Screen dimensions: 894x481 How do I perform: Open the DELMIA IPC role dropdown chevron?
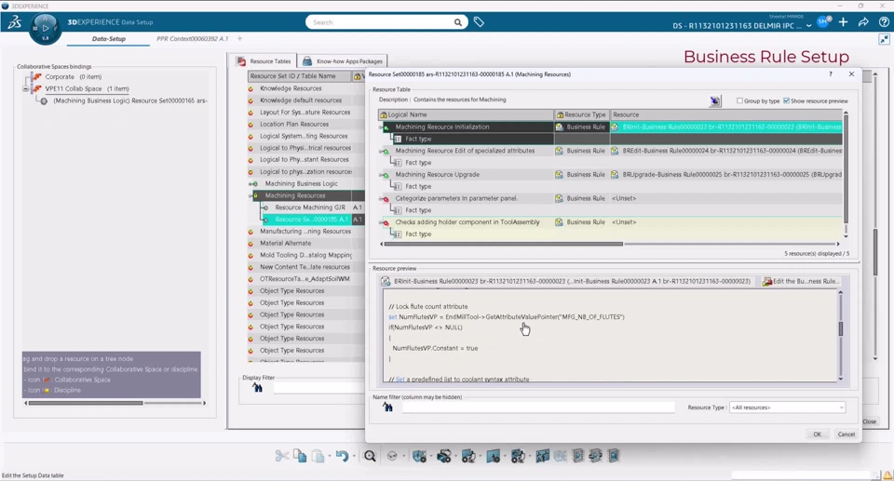(x=808, y=26)
